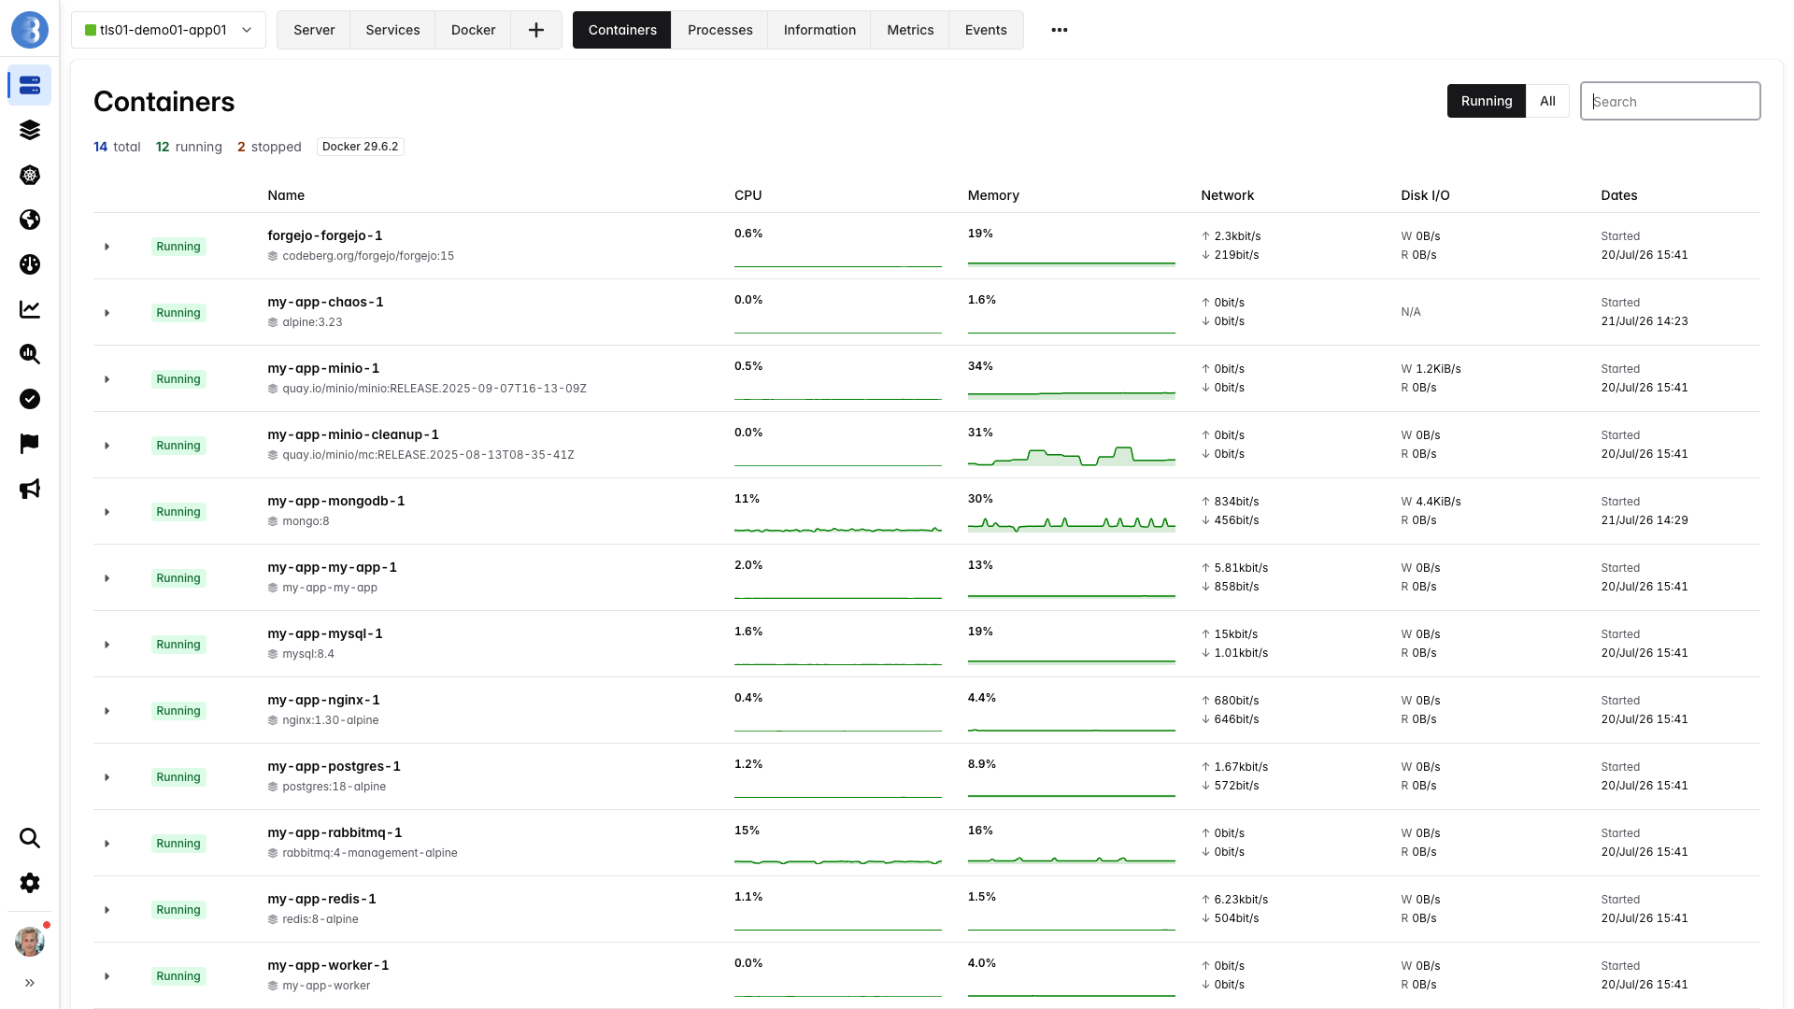Image resolution: width=1794 pixels, height=1009 pixels.
Task: Click the Memory column header
Action: pyautogui.click(x=993, y=195)
